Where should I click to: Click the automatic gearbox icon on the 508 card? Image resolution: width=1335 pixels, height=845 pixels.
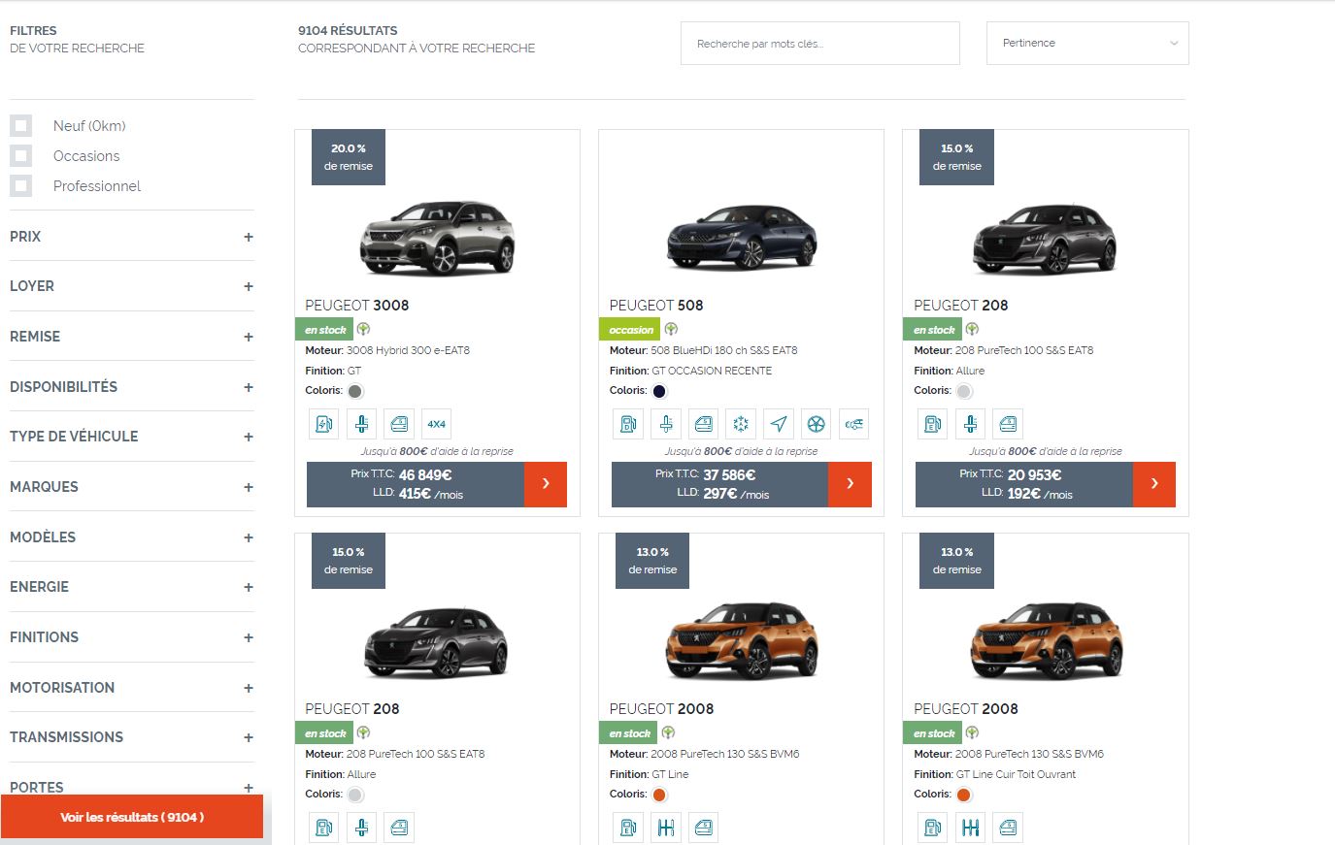(666, 424)
